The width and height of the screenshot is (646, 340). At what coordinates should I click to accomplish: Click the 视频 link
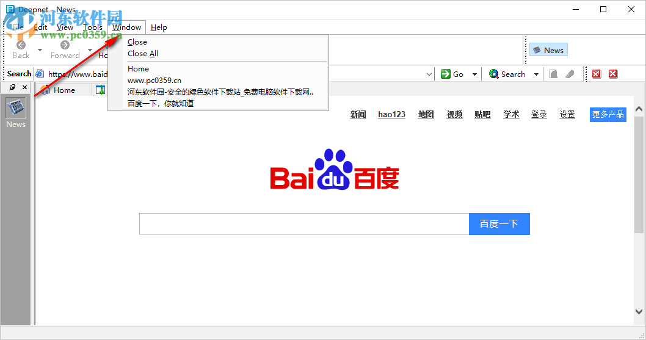tap(454, 114)
